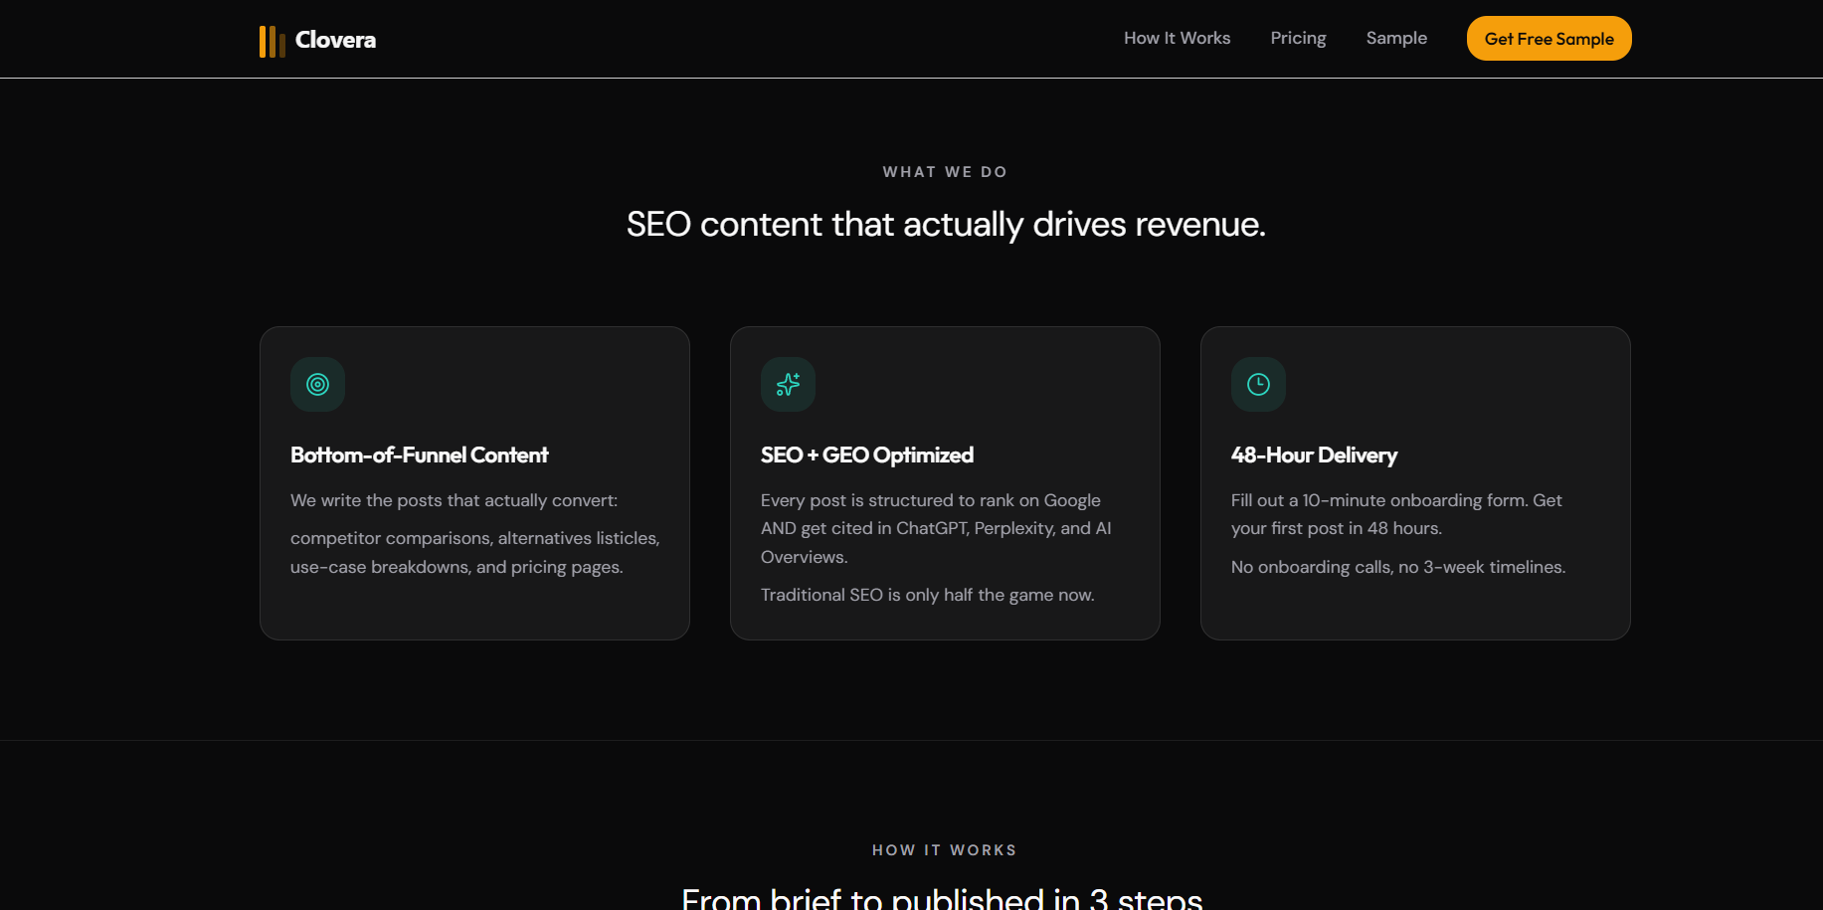Click 'We write the posts that actually convert' text
The height and width of the screenshot is (910, 1823).
pos(454,500)
